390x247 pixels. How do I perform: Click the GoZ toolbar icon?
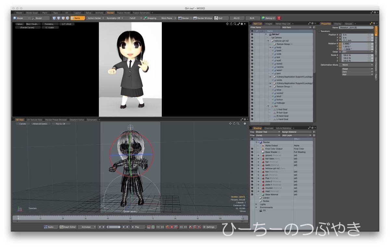[x=218, y=18]
